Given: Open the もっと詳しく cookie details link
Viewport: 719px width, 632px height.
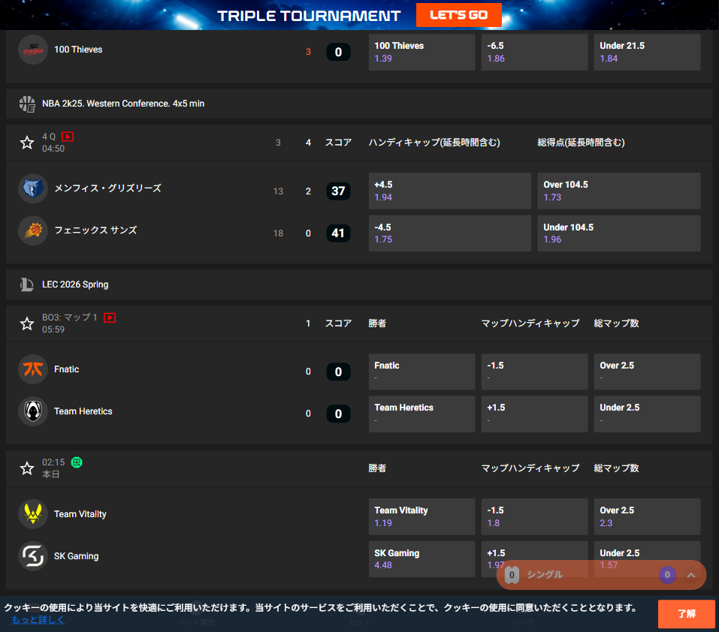Looking at the screenshot, I should [x=38, y=620].
